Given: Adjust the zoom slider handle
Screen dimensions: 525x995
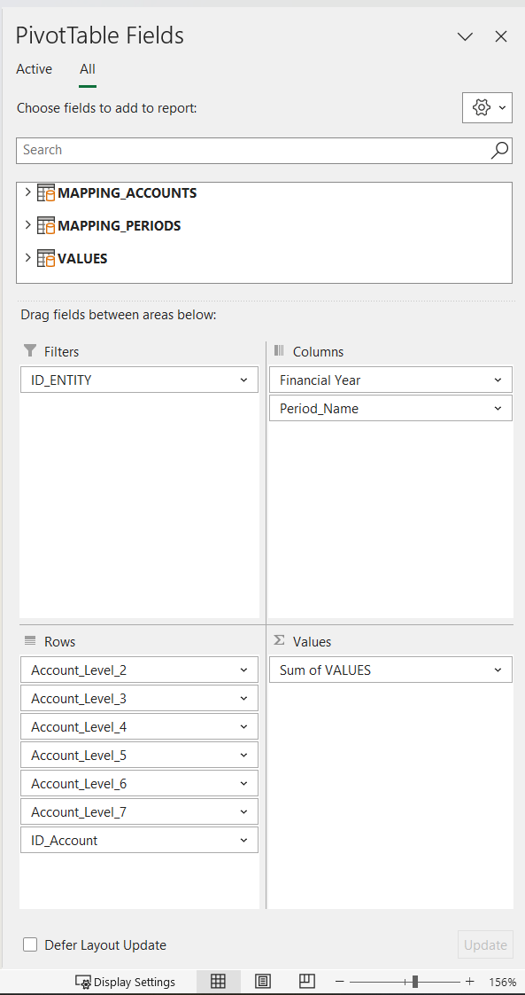Looking at the screenshot, I should pyautogui.click(x=415, y=982).
